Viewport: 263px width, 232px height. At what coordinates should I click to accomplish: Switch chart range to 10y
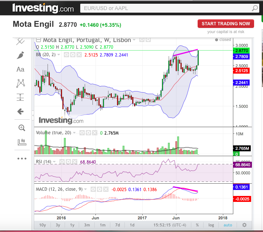coord(42,225)
